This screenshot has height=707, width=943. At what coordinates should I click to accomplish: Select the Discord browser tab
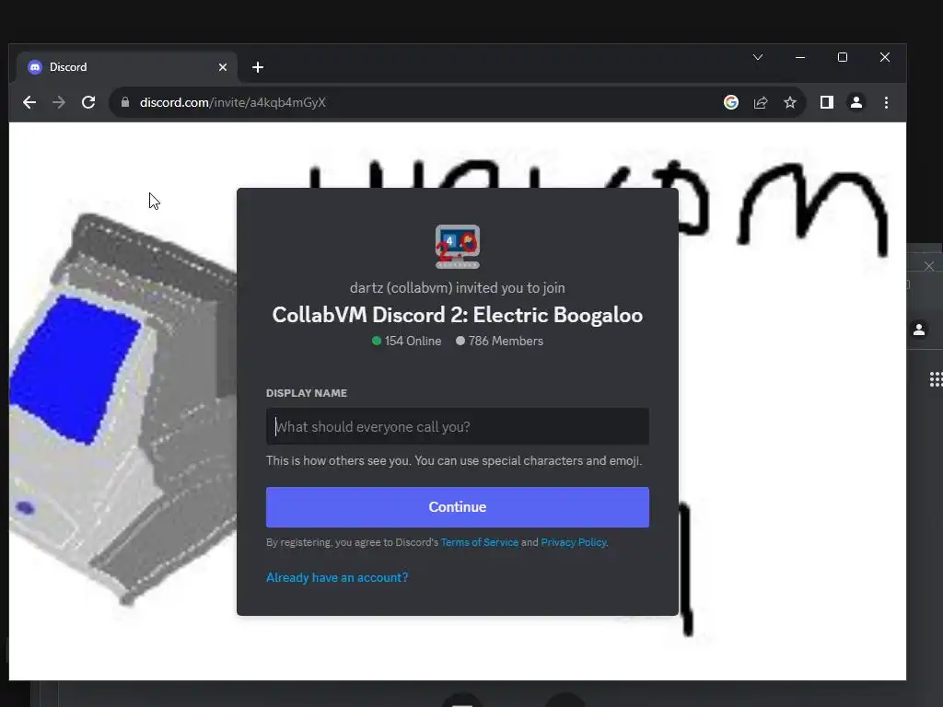126,67
